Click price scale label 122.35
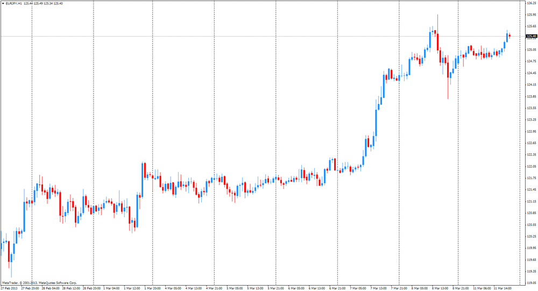This screenshot has width=538, height=291. coord(532,154)
